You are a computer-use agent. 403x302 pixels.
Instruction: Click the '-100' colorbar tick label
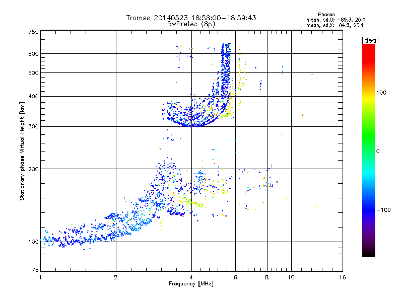pyautogui.click(x=383, y=210)
